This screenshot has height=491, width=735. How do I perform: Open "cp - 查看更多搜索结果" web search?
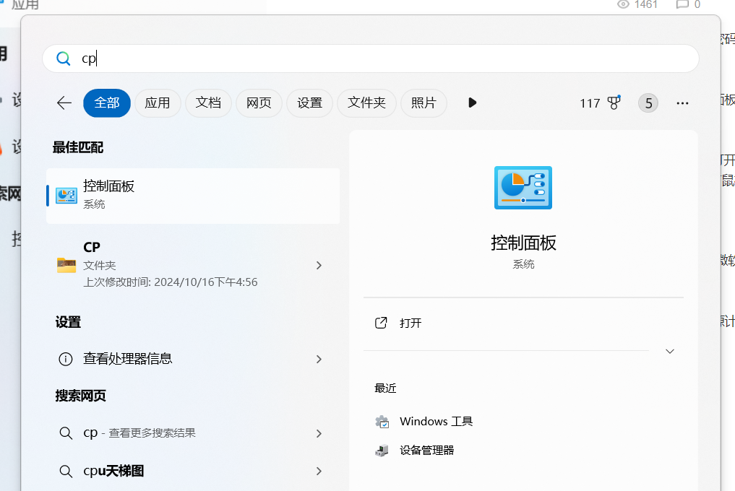pyautogui.click(x=193, y=433)
